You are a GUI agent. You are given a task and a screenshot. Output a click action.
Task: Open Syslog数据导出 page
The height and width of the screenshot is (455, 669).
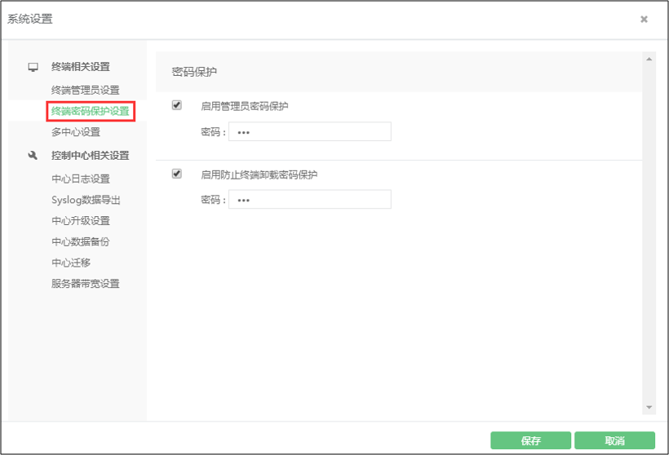pos(86,200)
